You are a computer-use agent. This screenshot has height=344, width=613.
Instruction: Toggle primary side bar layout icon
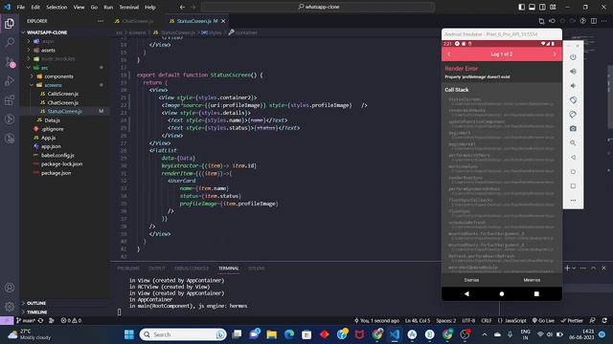coord(521,7)
